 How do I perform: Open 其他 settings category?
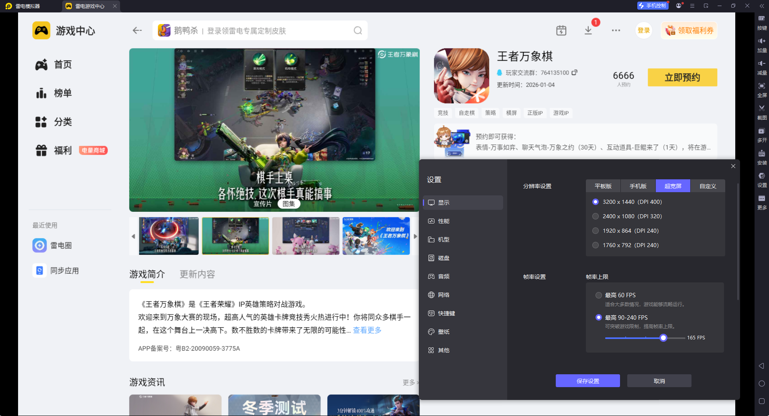pyautogui.click(x=463, y=350)
